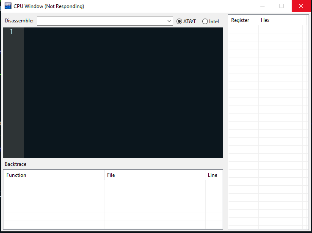
Task: Click the Function column header in Backtrace
Action: (x=54, y=175)
